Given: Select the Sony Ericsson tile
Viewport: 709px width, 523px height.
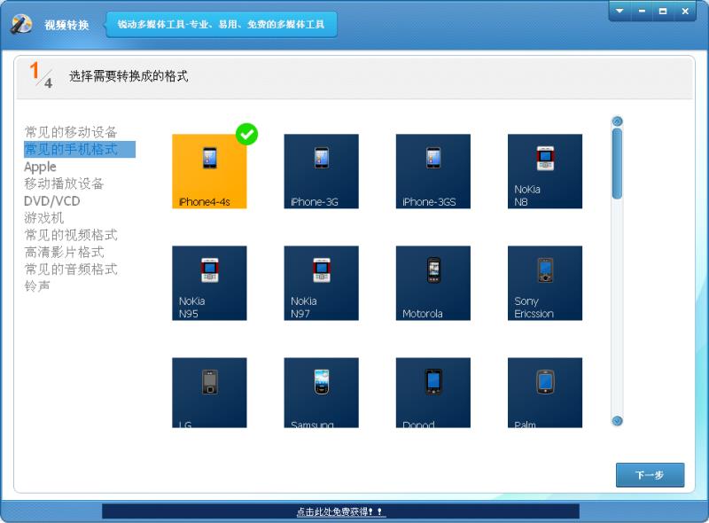Looking at the screenshot, I should (545, 283).
